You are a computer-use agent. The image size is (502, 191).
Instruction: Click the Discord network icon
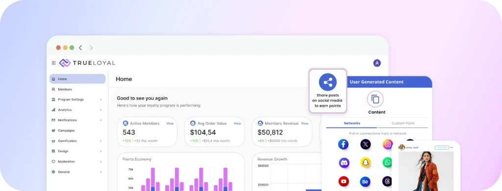pos(344,163)
